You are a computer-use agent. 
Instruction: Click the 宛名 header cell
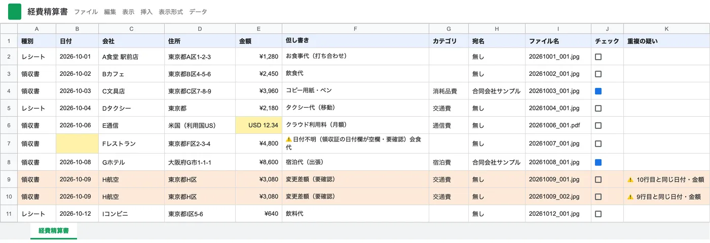click(x=497, y=41)
